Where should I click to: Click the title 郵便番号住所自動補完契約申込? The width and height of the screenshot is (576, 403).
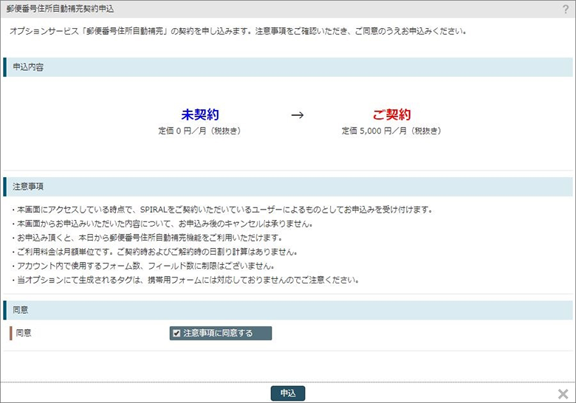click(60, 9)
